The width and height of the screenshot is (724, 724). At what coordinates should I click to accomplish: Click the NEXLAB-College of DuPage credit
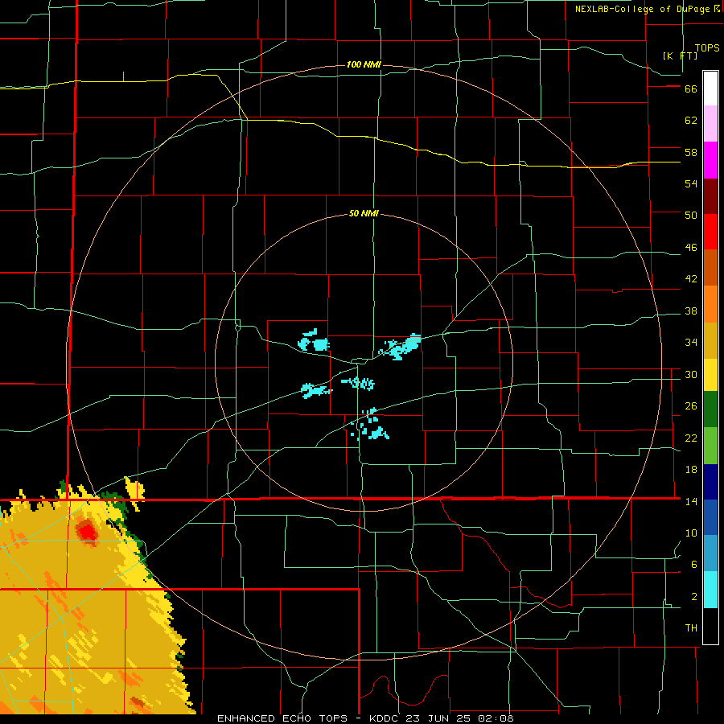pos(648,9)
